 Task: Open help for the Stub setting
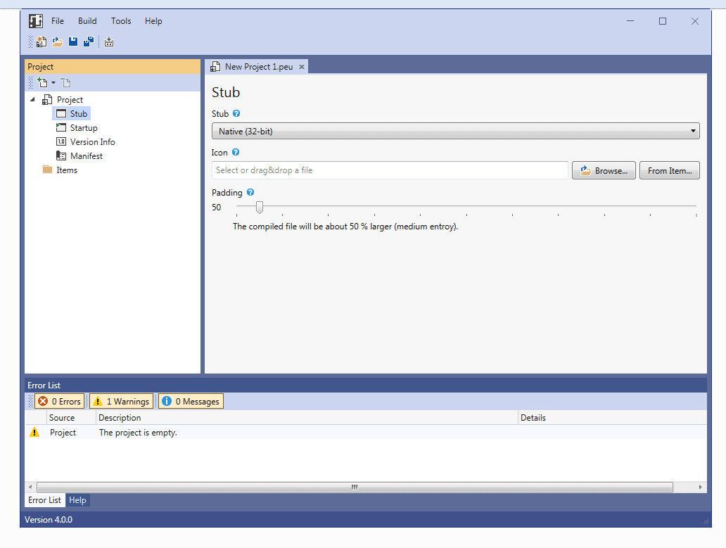pyautogui.click(x=236, y=113)
